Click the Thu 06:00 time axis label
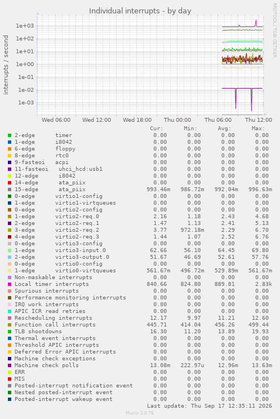Image resolution: width=280 pixels, height=419 pixels. point(218,120)
